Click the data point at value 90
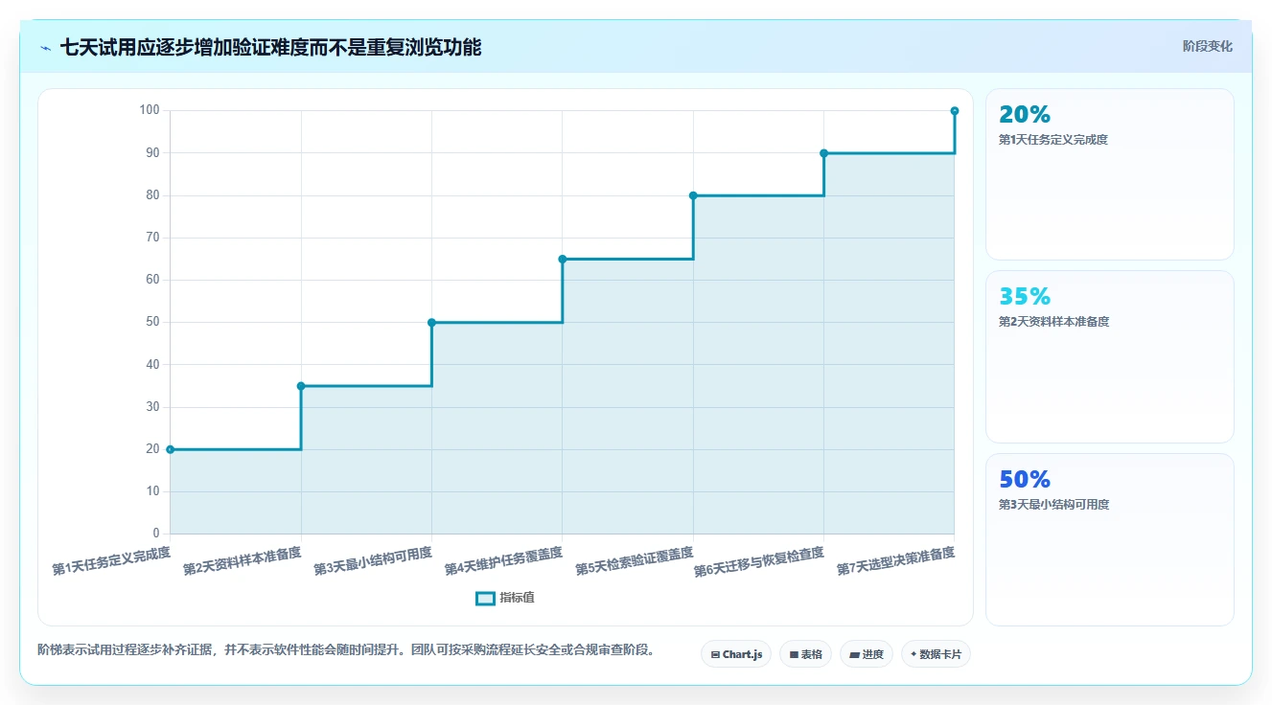Screen dimensions: 1272x705 (x=823, y=153)
